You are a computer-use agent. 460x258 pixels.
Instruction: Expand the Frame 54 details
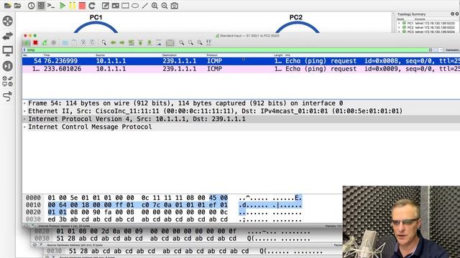(x=24, y=103)
